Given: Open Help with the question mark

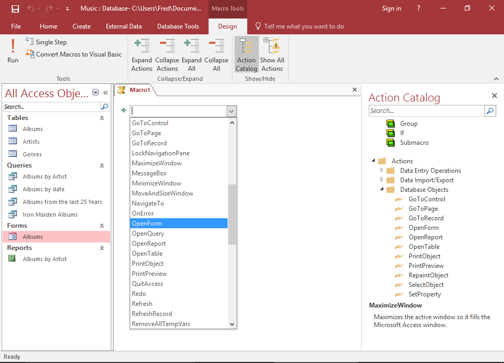Looking at the screenshot, I should click(x=418, y=8).
